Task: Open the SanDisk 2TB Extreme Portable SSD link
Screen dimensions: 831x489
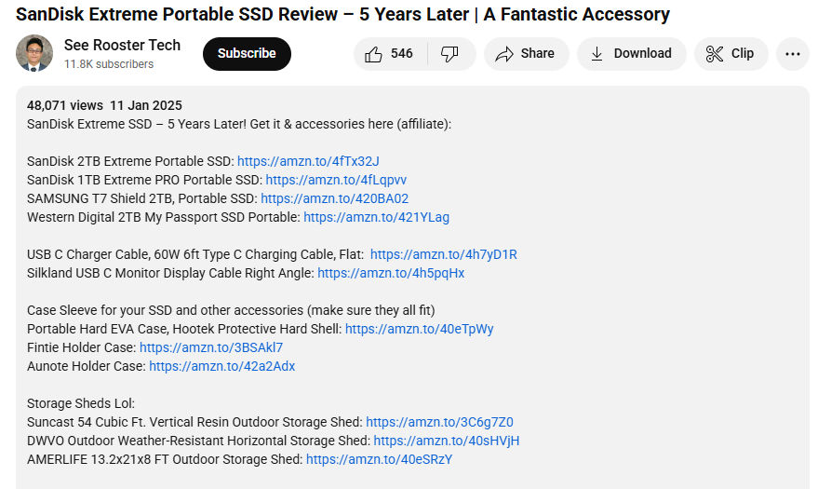Action: 308,161
